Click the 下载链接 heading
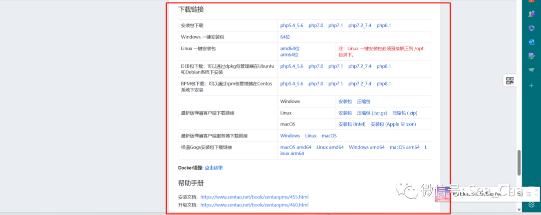 191,9
